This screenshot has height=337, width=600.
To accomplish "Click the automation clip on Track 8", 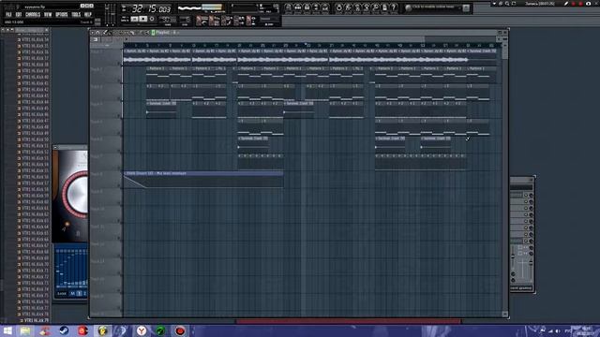I will pyautogui.click(x=203, y=180).
